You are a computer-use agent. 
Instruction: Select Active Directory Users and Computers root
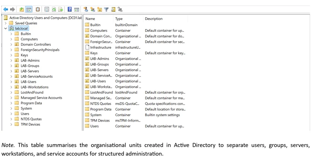click(45, 18)
